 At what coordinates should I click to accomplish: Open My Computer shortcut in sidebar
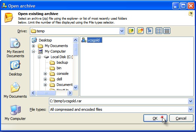(x=15, y=113)
